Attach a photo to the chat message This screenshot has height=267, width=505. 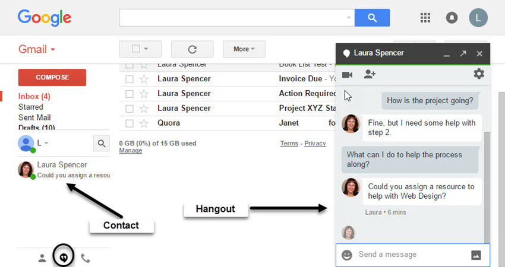(476, 255)
